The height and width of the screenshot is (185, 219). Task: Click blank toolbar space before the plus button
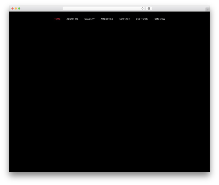(x=179, y=8)
